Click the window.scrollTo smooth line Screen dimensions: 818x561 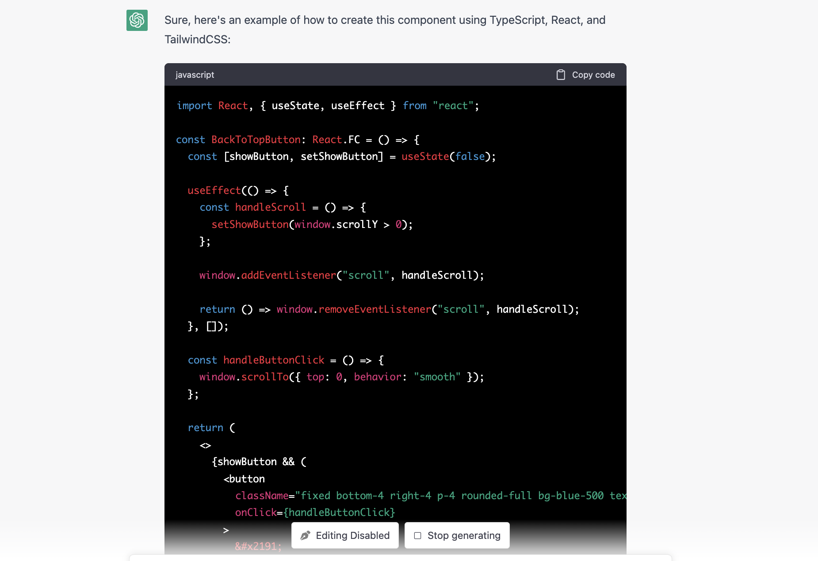[x=342, y=377]
